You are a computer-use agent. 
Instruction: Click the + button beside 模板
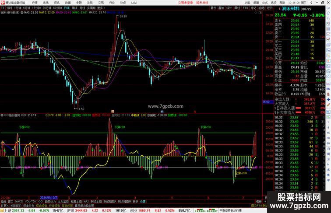(x=265, y=202)
